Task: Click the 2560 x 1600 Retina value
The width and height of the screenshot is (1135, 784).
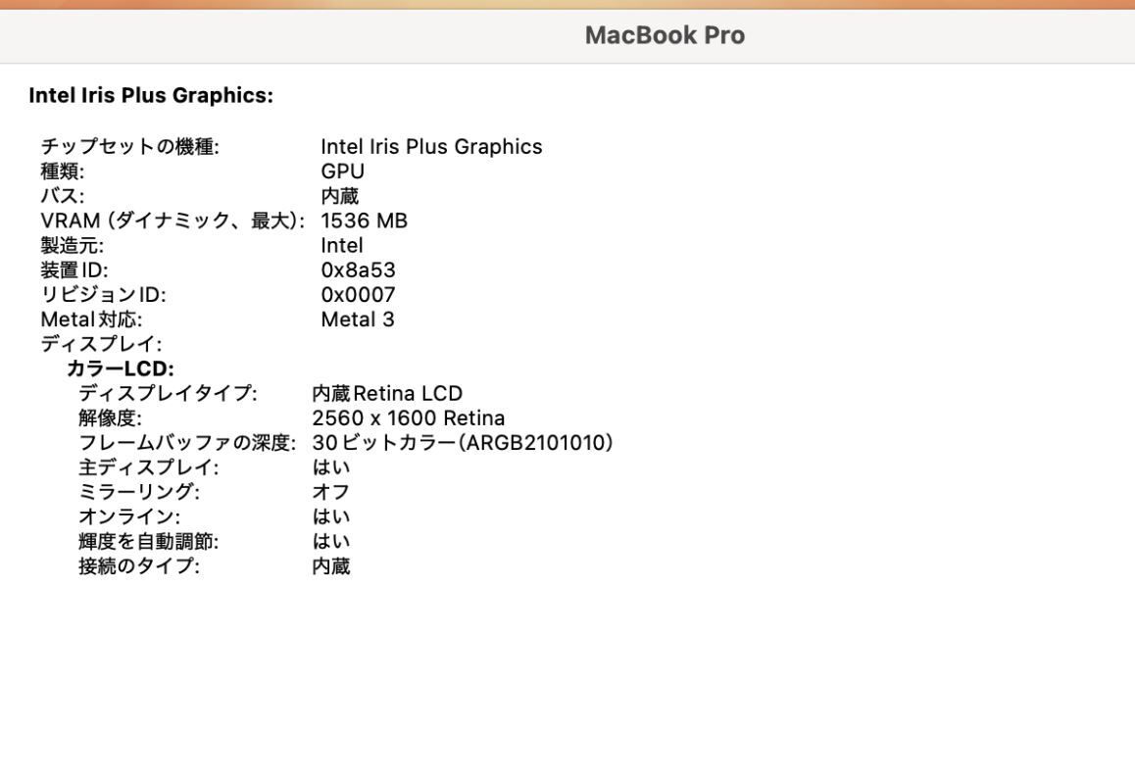Action: pyautogui.click(x=409, y=417)
